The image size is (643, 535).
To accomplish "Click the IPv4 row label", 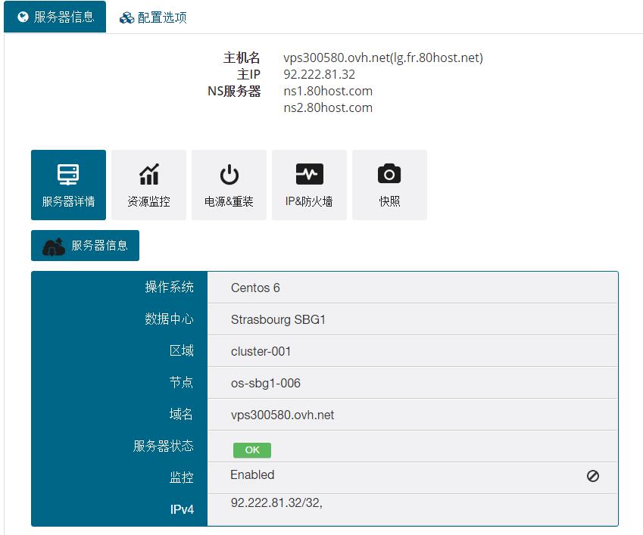I will click(x=182, y=509).
